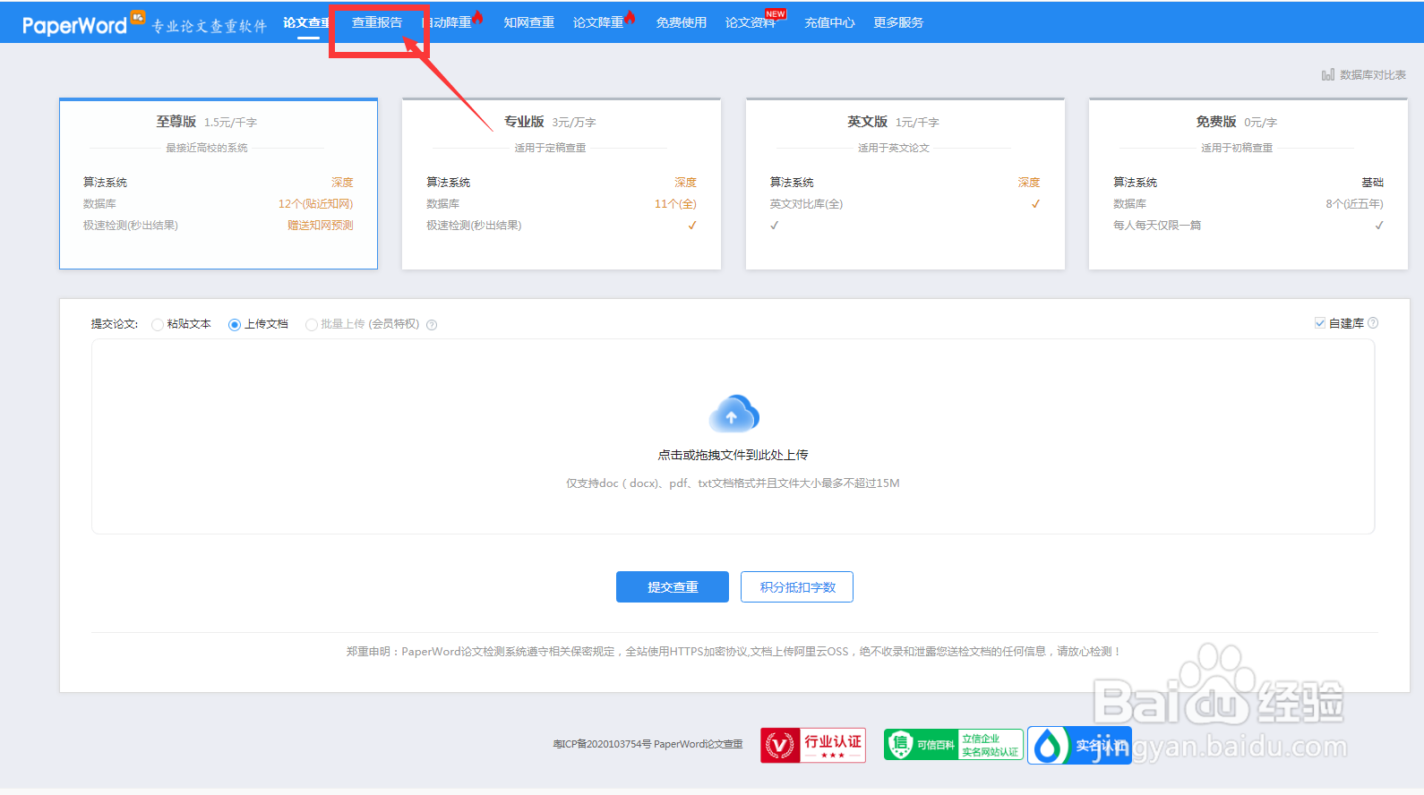Select the 专业版 plan card
The width and height of the screenshot is (1424, 795).
click(562, 184)
